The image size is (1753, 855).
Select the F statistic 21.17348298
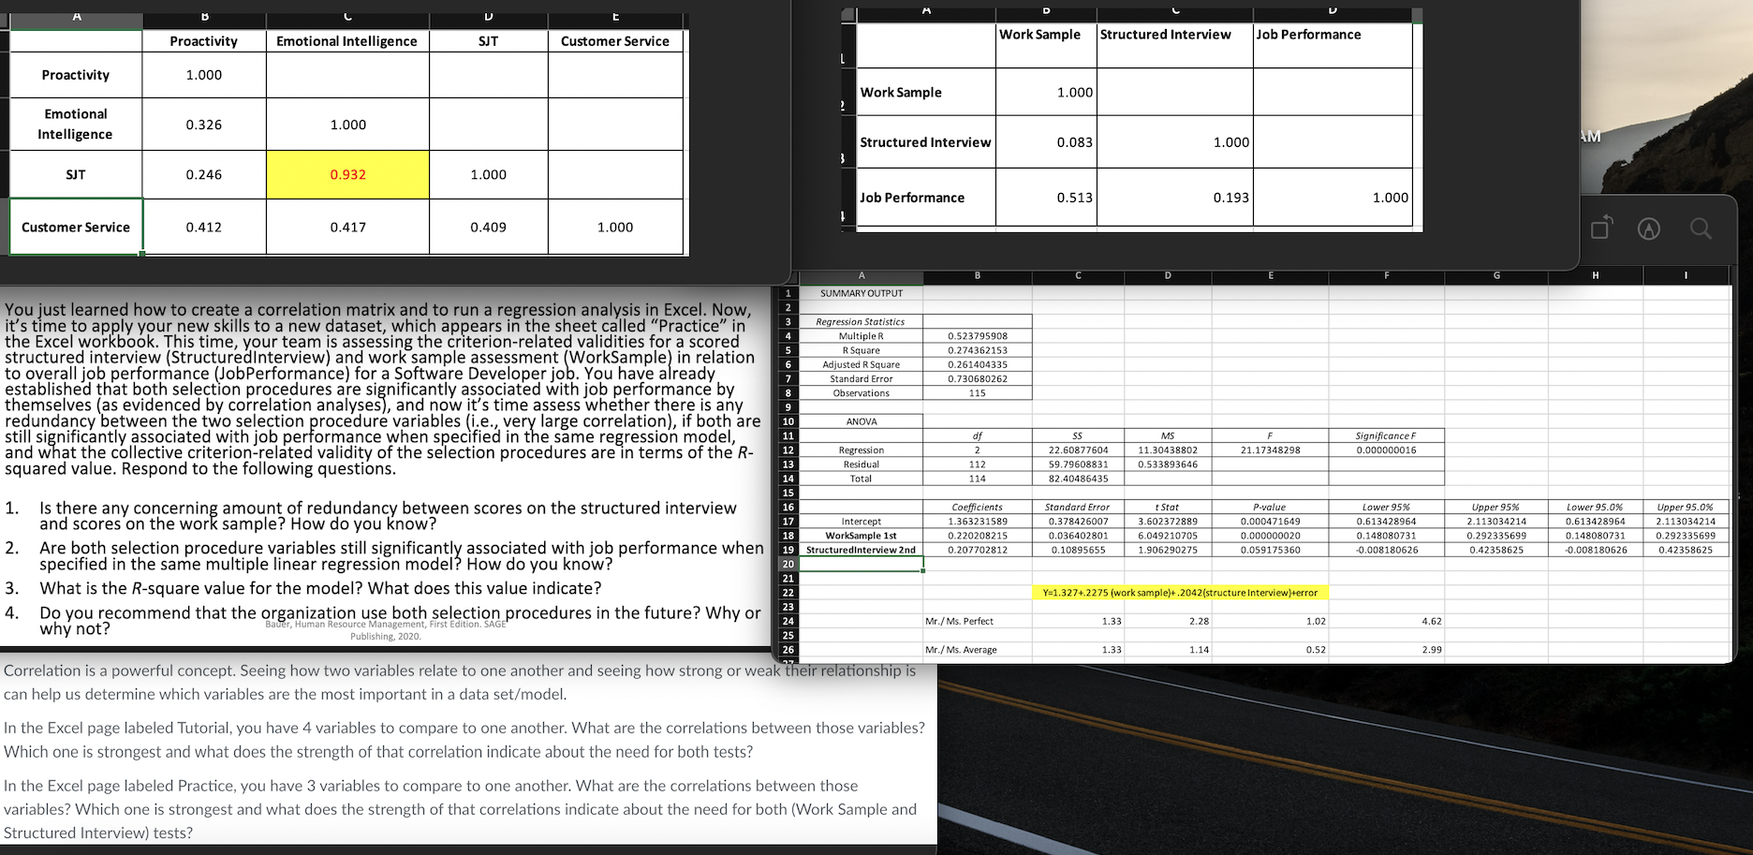click(1270, 450)
